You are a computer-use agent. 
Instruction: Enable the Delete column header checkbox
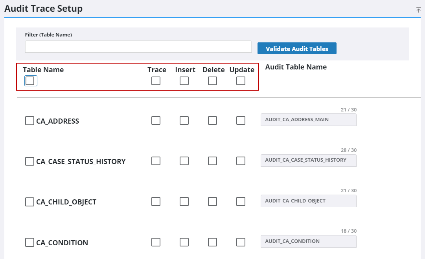coord(212,81)
